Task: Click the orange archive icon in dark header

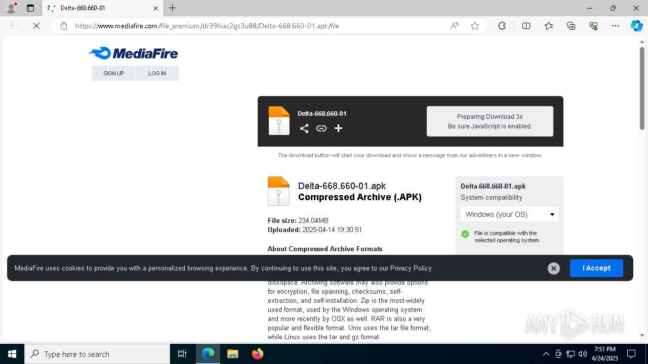Action: point(279,121)
